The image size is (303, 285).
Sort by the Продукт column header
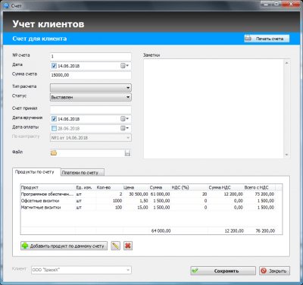pyautogui.click(x=48, y=187)
